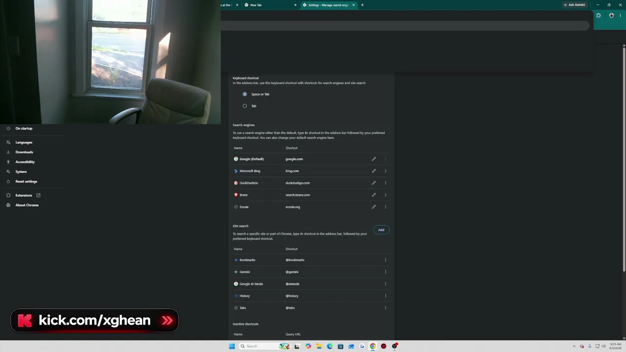Screen dimensions: 626x352
Task: Click the History clock icon in site search
Action: click(236, 296)
